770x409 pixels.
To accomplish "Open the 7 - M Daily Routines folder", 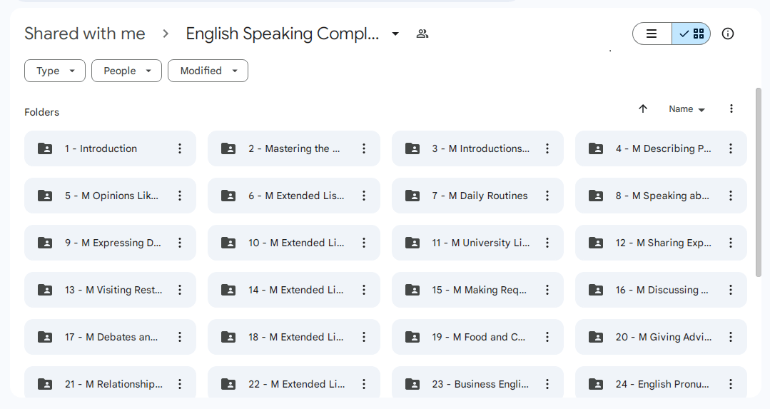I will [477, 196].
